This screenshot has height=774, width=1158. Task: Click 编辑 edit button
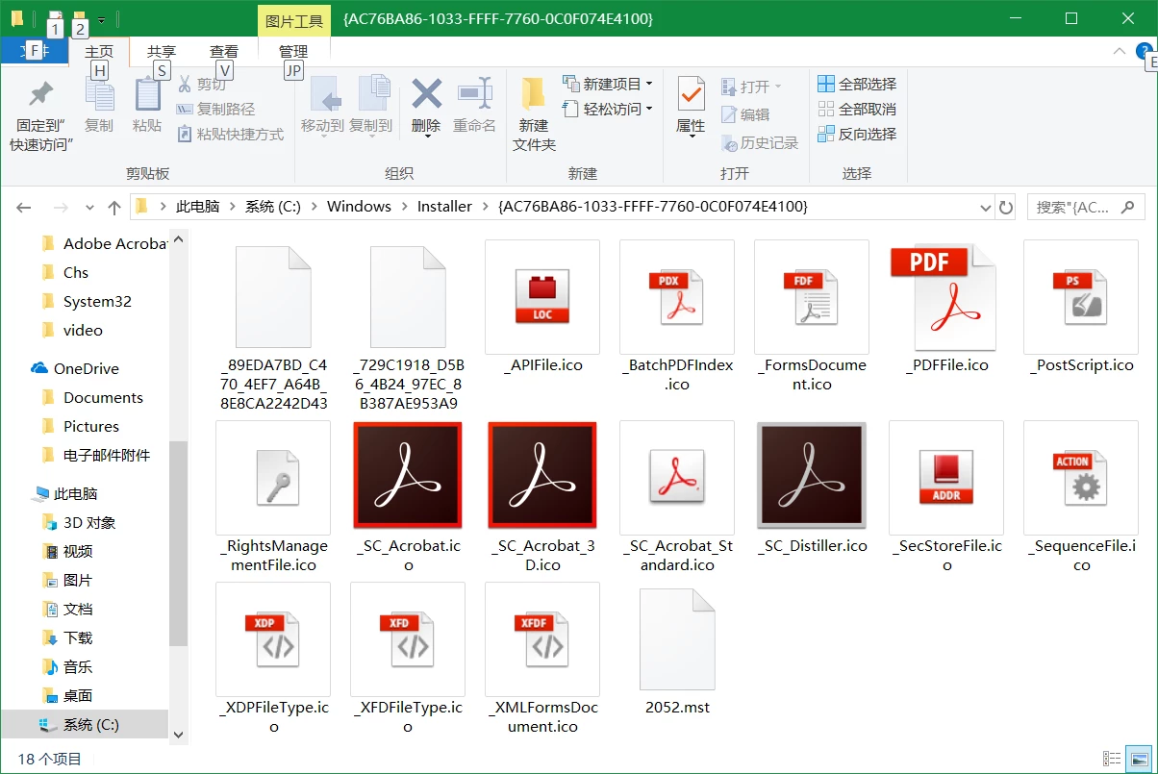[745, 114]
